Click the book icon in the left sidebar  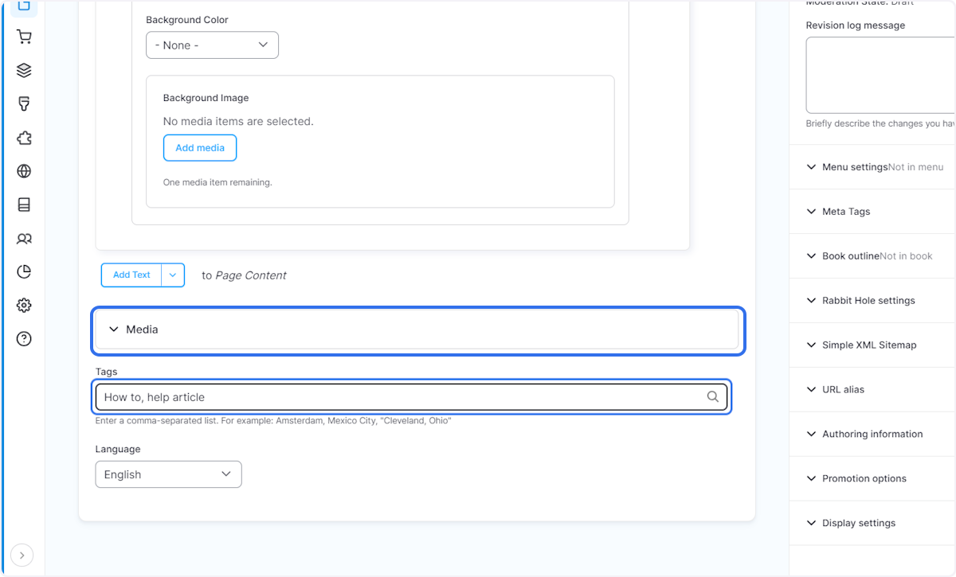(x=23, y=205)
